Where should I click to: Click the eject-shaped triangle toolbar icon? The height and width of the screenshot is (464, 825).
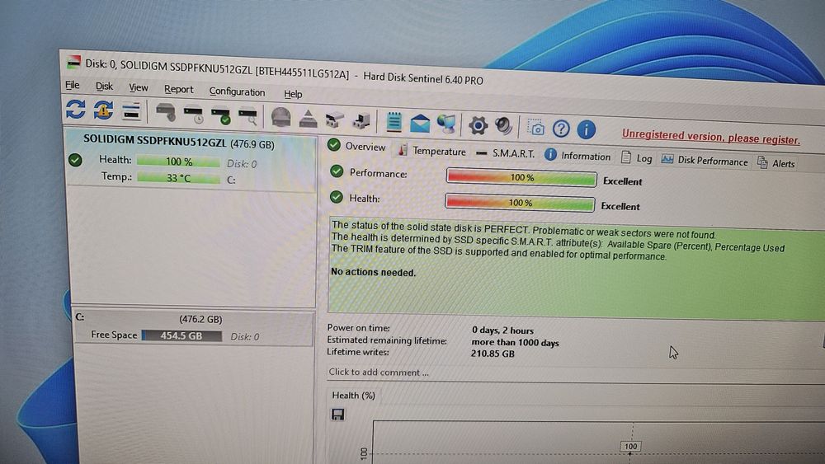[x=308, y=119]
